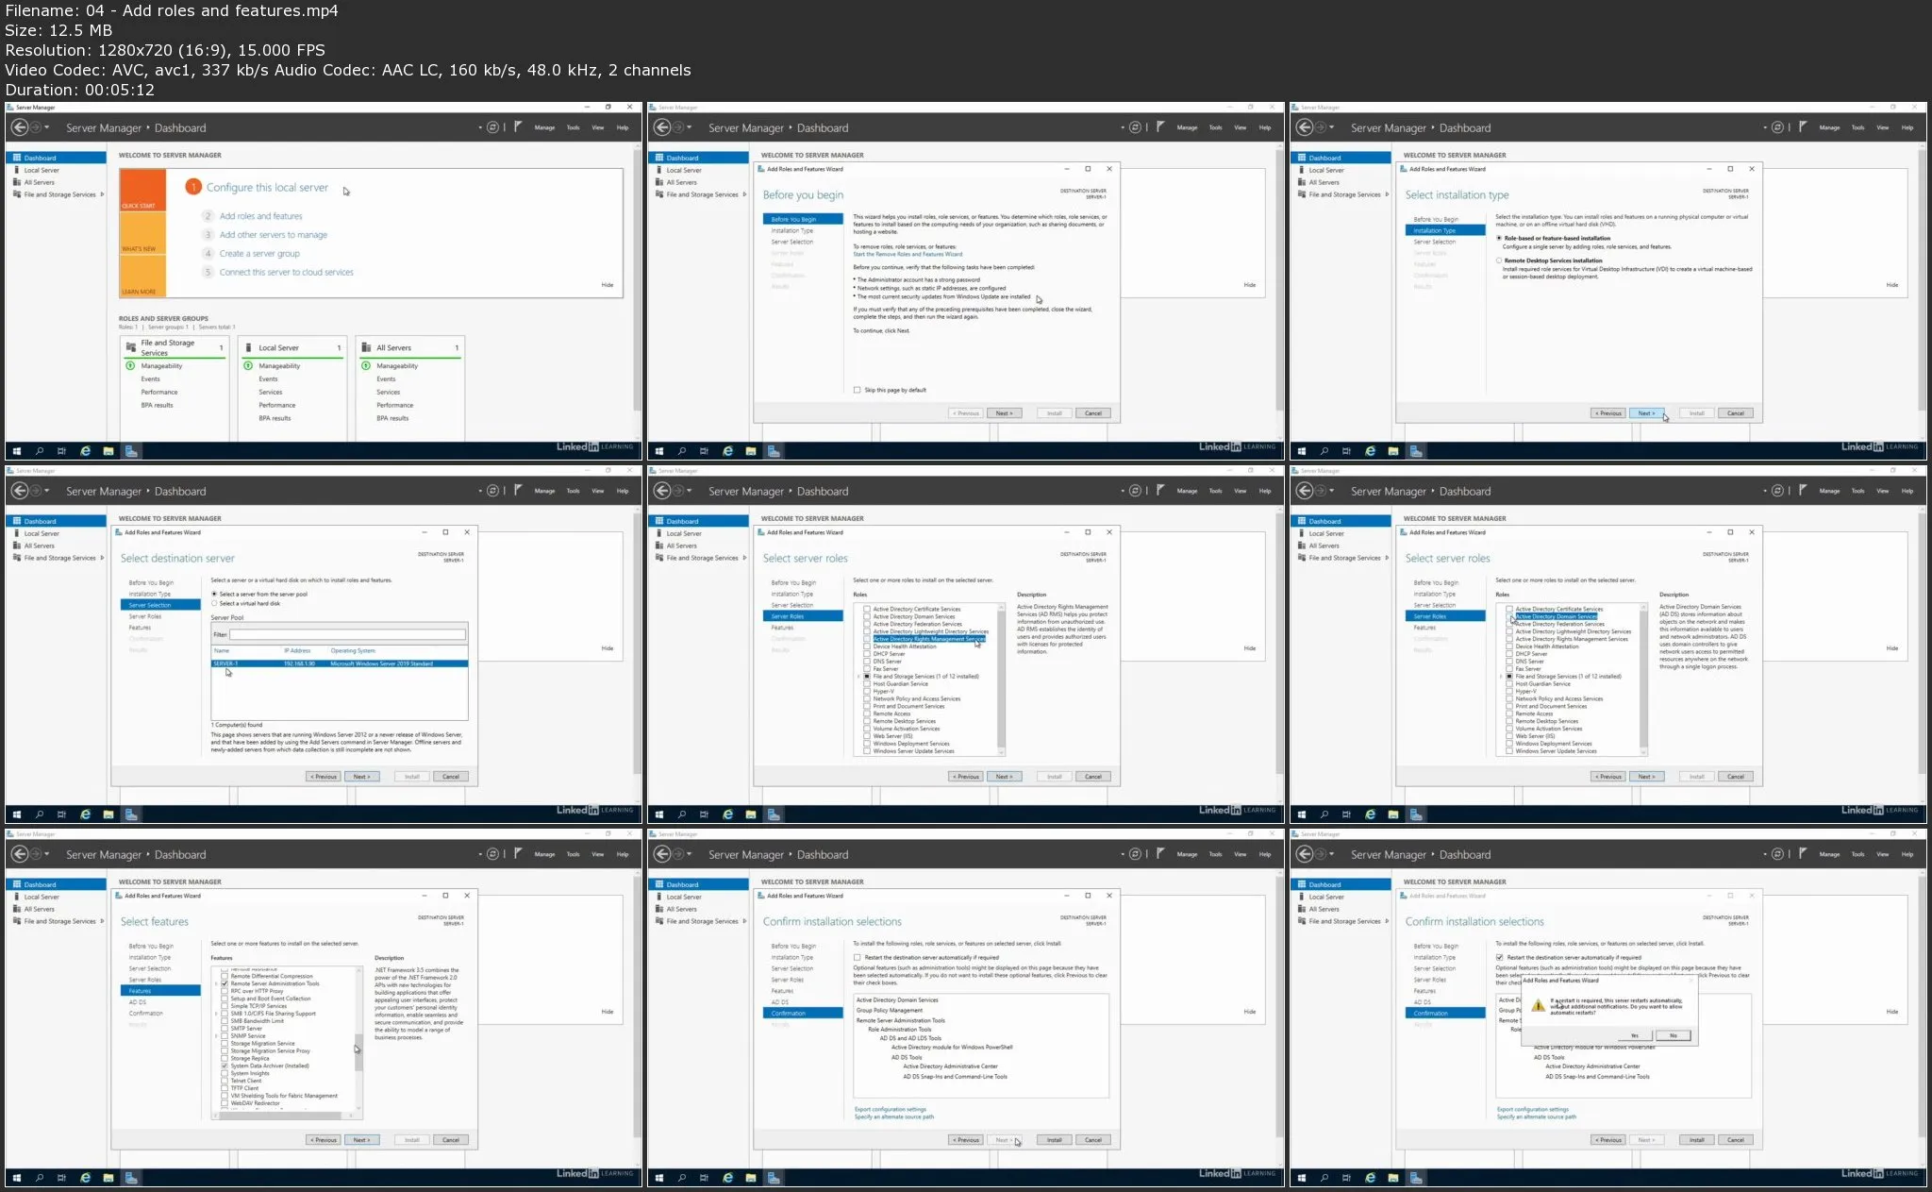This screenshot has height=1192, width=1932.
Task: Click the warning icon in the restart dialog
Action: (x=1538, y=1006)
